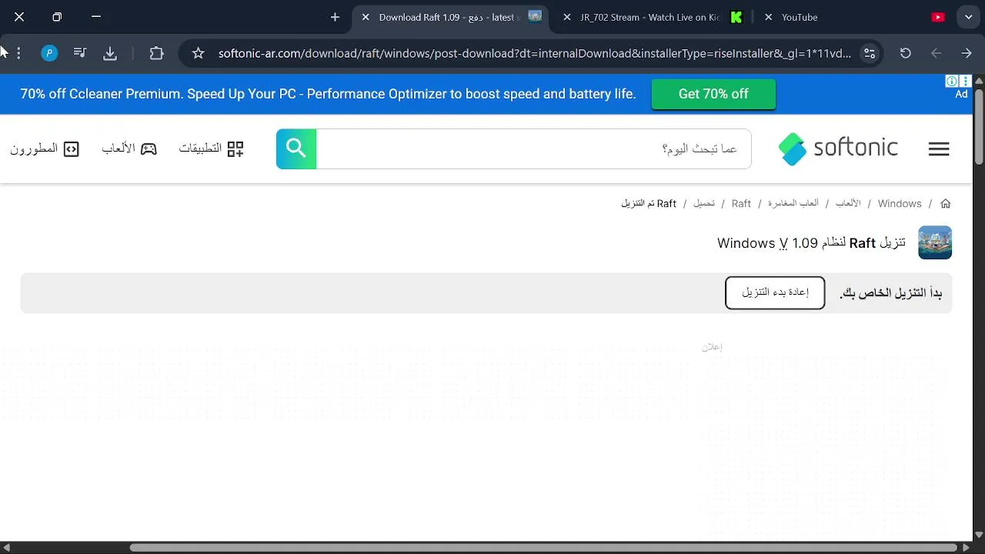Click the Get 70% off button
The height and width of the screenshot is (554, 985).
pos(713,94)
